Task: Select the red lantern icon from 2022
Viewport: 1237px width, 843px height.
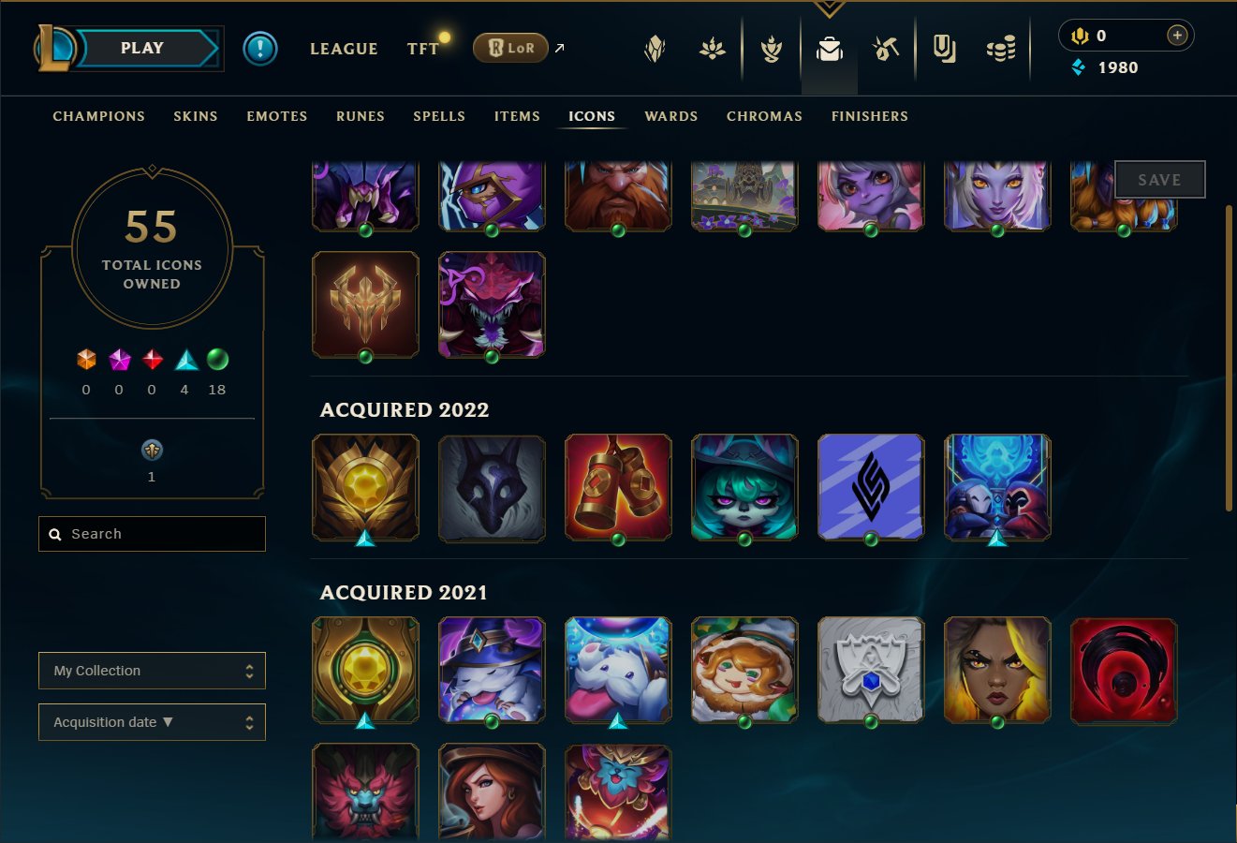Action: coord(618,487)
